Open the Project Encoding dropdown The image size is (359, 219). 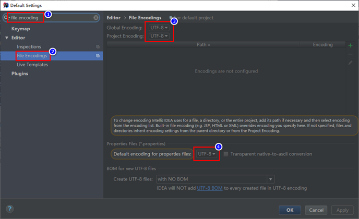[159, 36]
